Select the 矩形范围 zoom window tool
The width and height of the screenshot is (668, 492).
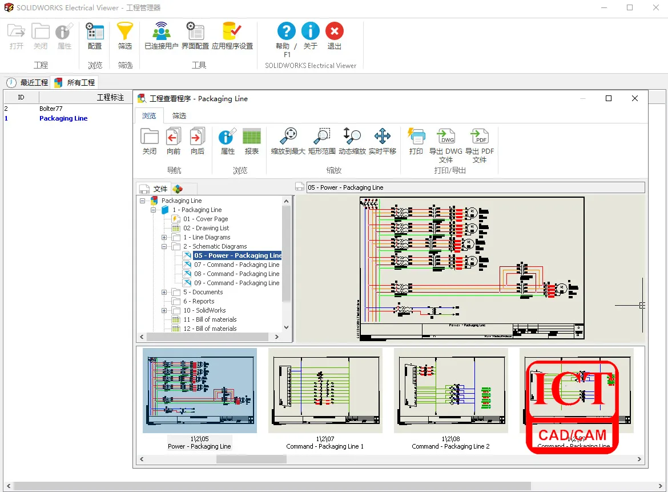(x=321, y=142)
